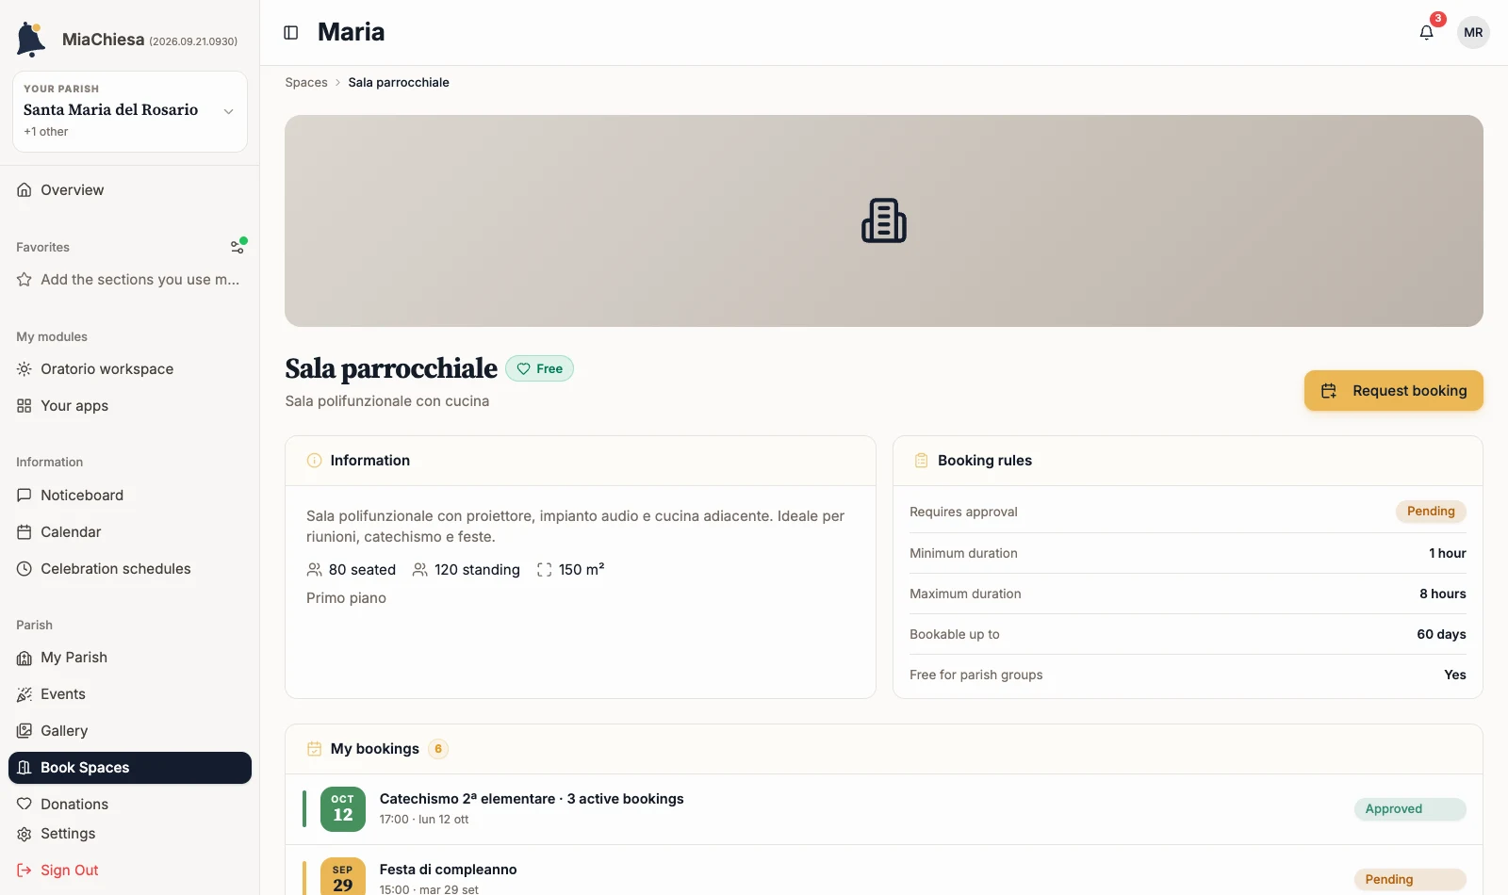This screenshot has height=895, width=1508.
Task: Click the Spaces breadcrumb link
Action: point(306,83)
